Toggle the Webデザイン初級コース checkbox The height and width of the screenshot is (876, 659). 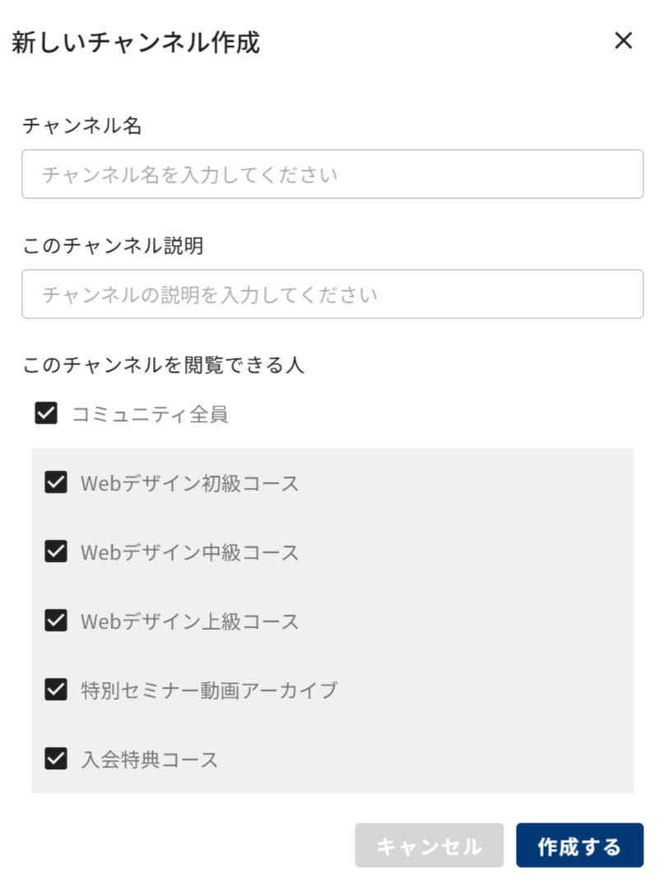[56, 482]
